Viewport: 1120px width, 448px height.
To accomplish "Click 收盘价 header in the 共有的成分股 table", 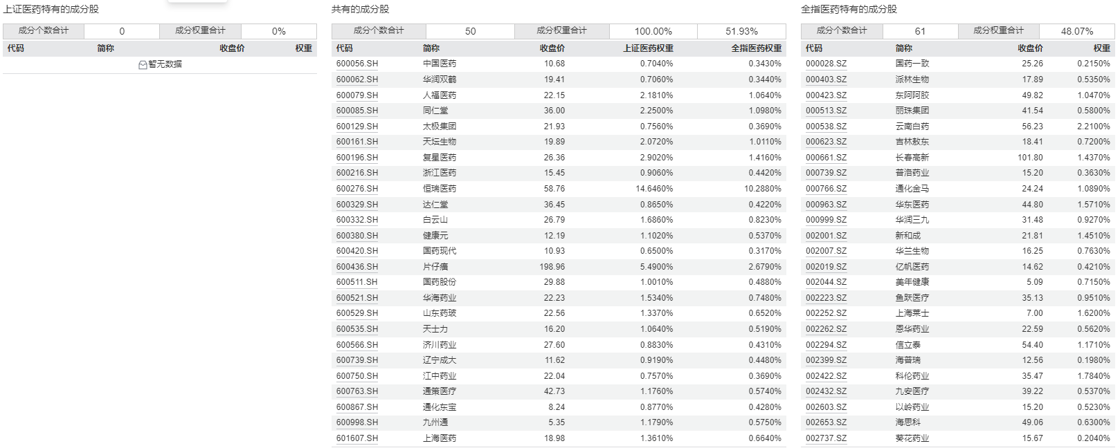I will (552, 48).
